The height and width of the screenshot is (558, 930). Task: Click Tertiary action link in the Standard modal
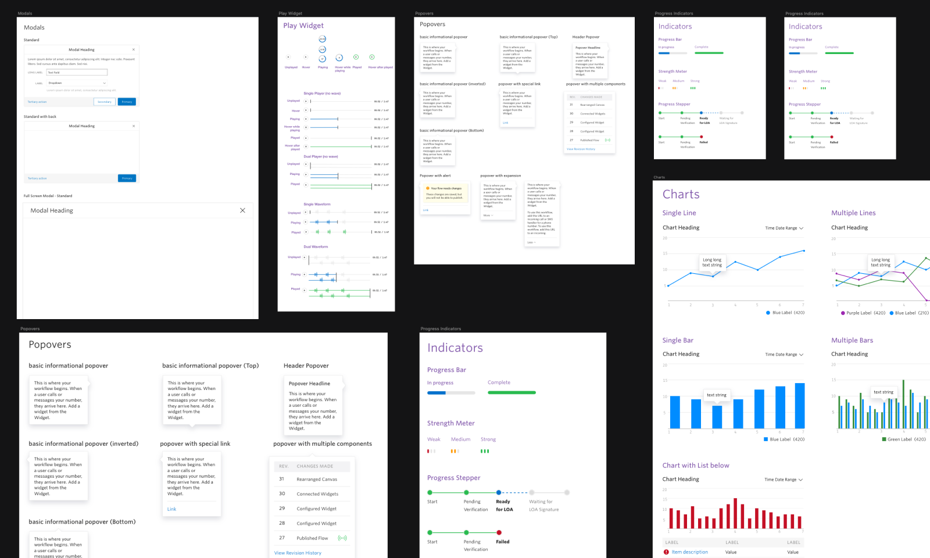37,102
